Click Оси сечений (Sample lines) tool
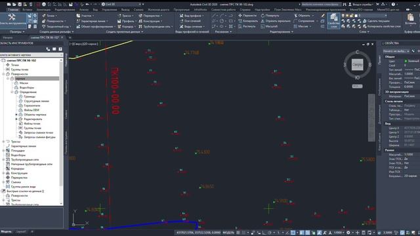Image resolution: width=420 pixels, height=236 pixels. tap(190, 21)
